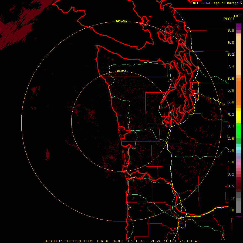The image size is (243, 243).
Task: Click the 9.0 scale value
Action: (231, 42)
